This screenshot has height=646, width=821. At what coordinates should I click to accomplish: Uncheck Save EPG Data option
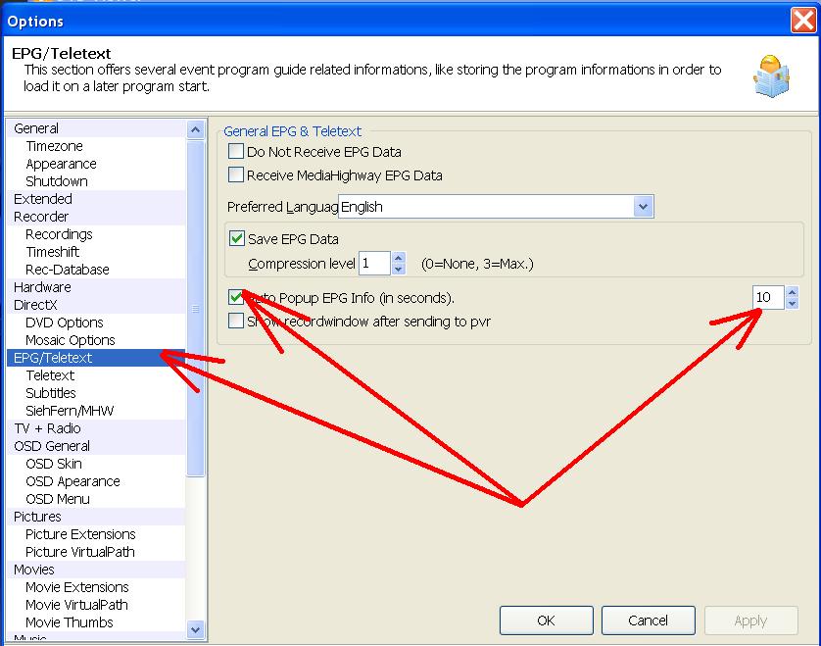236,238
